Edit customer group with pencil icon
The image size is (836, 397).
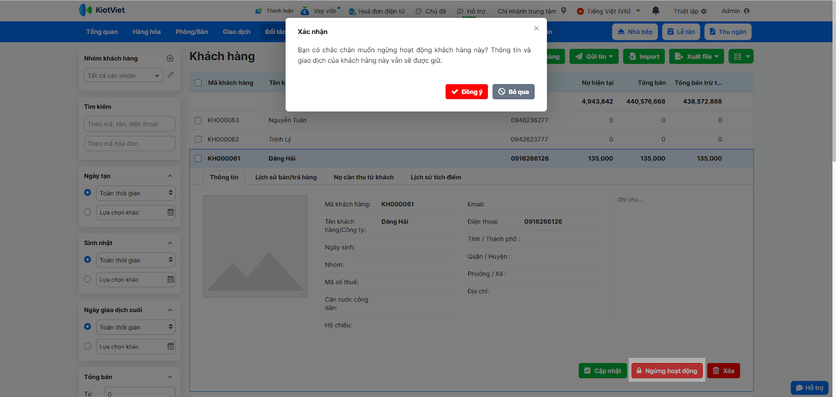click(170, 75)
